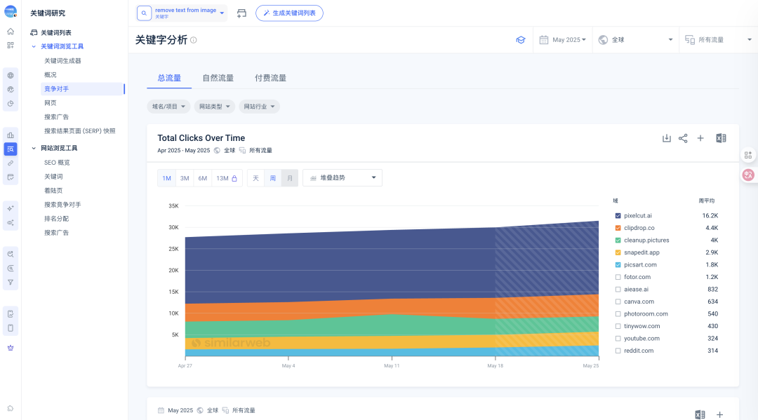Open the funnel icon in left rail
758x420 pixels.
10,283
